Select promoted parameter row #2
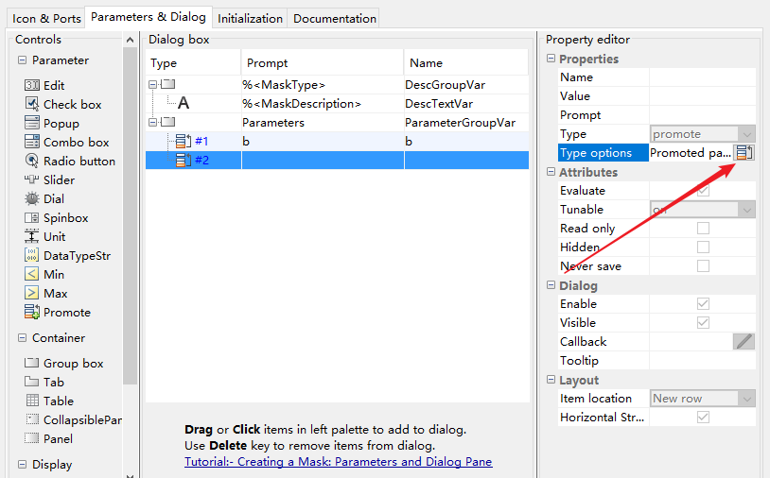770x478 pixels. (x=337, y=161)
